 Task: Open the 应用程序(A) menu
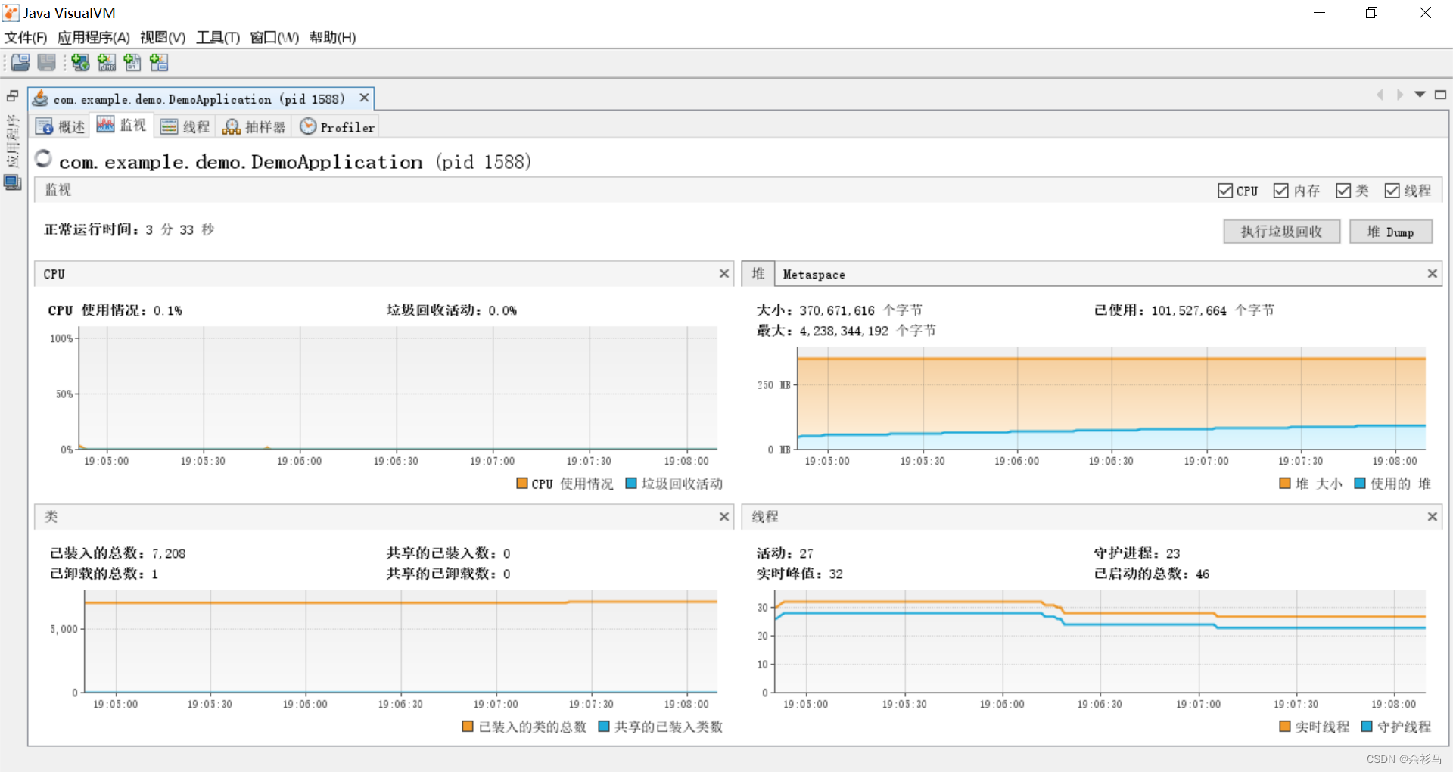[94, 37]
